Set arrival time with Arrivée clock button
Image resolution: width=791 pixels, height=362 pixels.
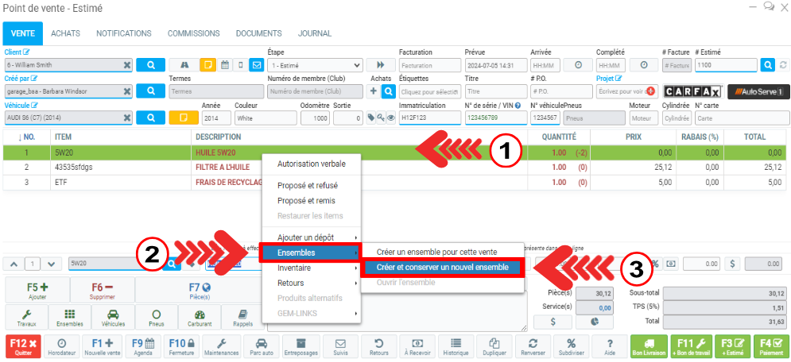point(578,65)
